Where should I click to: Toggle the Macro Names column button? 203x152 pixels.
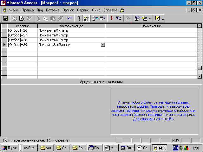(x=79, y=18)
